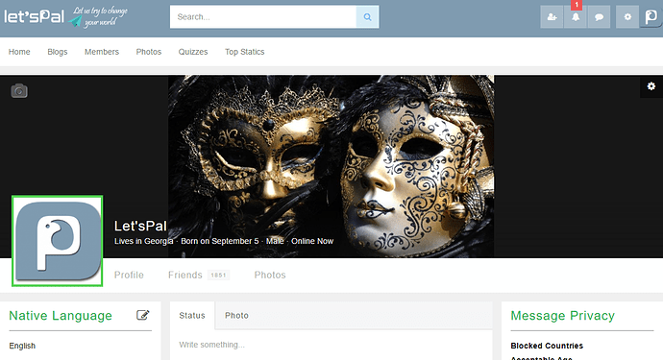Open the cover photo gear settings

(651, 86)
